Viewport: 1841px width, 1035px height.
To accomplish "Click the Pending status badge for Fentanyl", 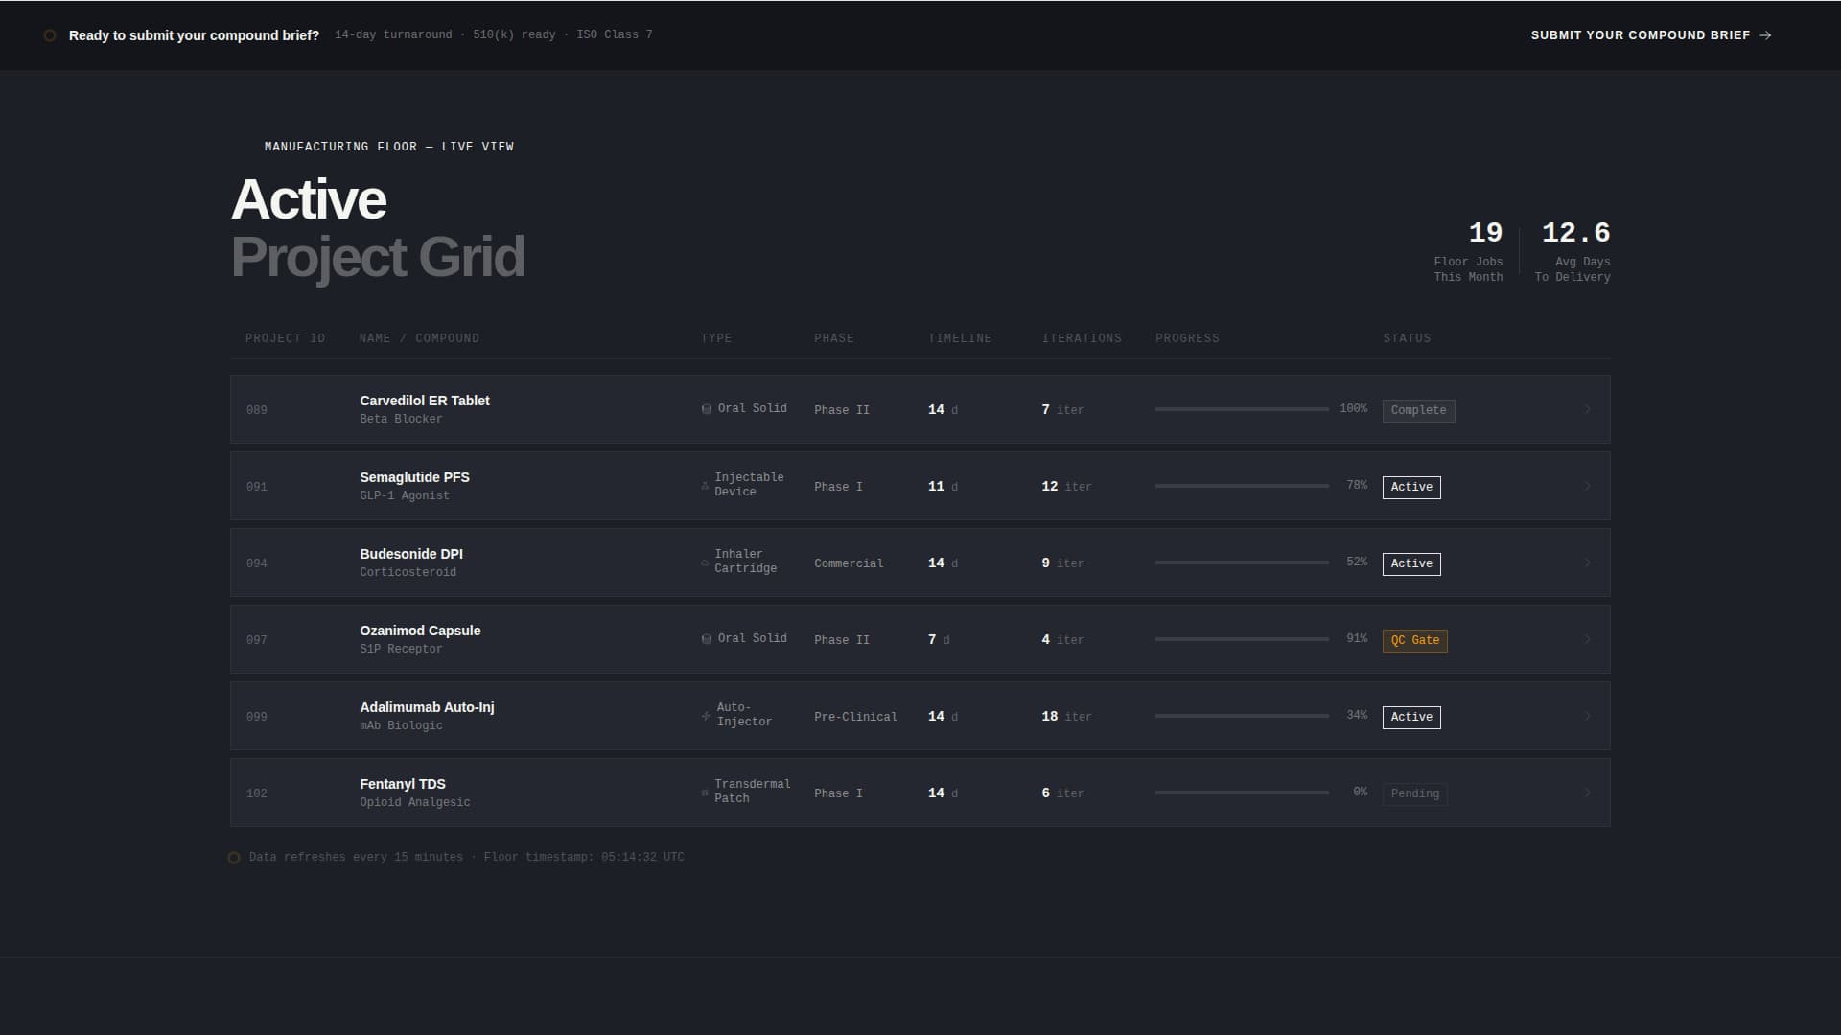I will [1414, 793].
